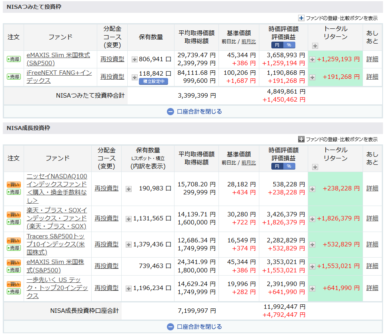The width and height of the screenshot is (387, 334).
Task: Open eMAXIS Slim 米国株式 link in 成長投資枠
Action: tap(55, 266)
